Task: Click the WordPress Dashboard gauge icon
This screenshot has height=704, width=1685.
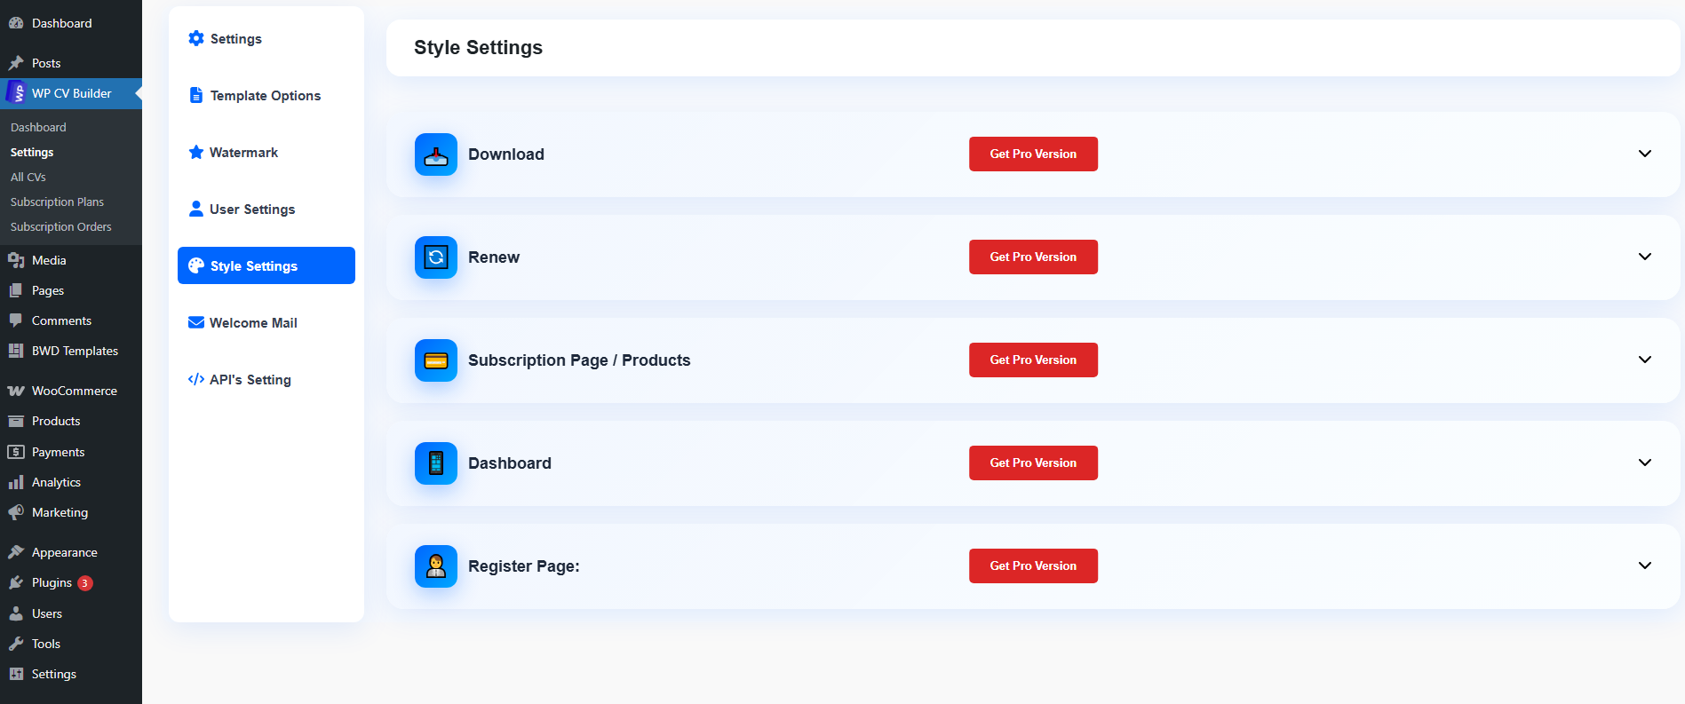Action: pyautogui.click(x=16, y=23)
